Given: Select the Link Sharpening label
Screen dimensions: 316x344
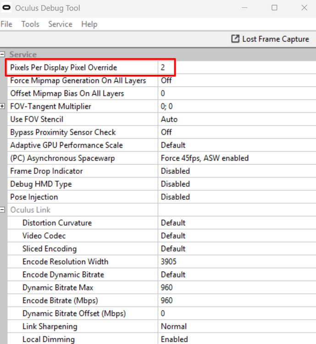Looking at the screenshot, I should click(50, 326).
